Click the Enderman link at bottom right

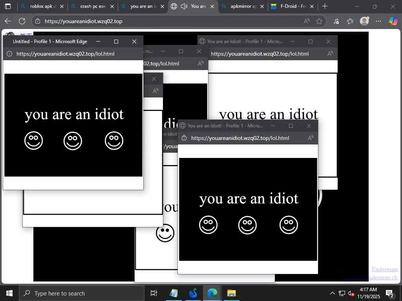tap(384, 269)
